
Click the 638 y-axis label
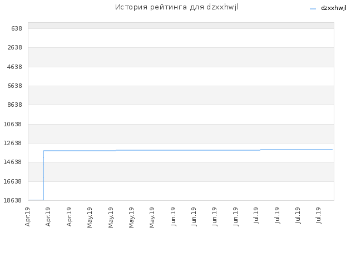tap(17, 28)
